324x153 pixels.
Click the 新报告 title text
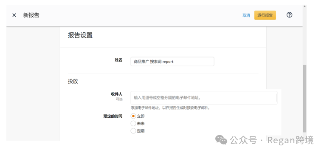31,15
